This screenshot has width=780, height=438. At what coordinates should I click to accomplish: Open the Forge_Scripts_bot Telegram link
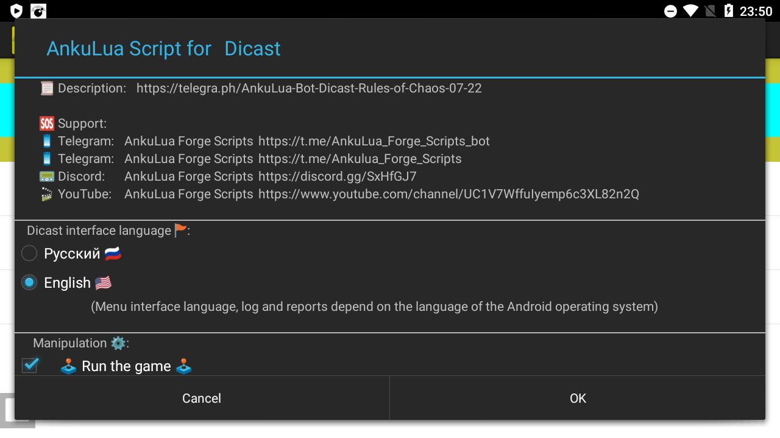point(374,141)
